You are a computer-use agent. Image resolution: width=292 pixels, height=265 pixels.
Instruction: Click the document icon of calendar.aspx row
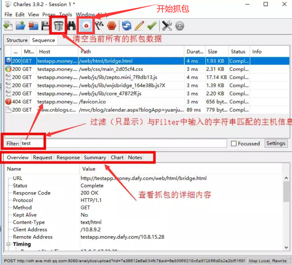point(8,110)
